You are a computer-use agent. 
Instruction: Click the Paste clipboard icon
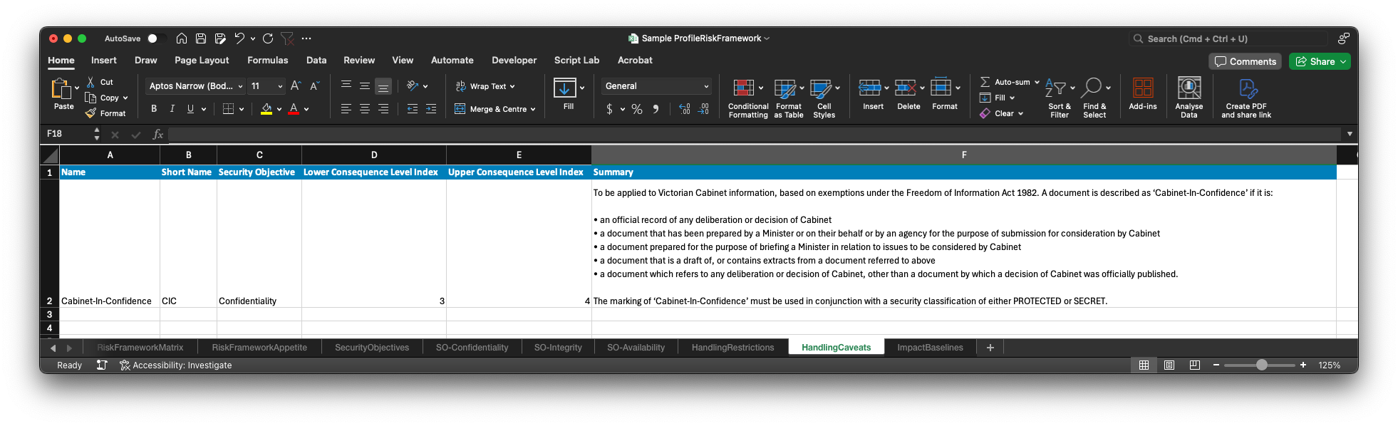61,89
